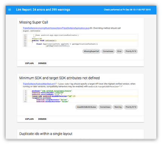Click the Missing Super Call heading
This screenshot has height=145, width=162.
pyautogui.click(x=34, y=22)
